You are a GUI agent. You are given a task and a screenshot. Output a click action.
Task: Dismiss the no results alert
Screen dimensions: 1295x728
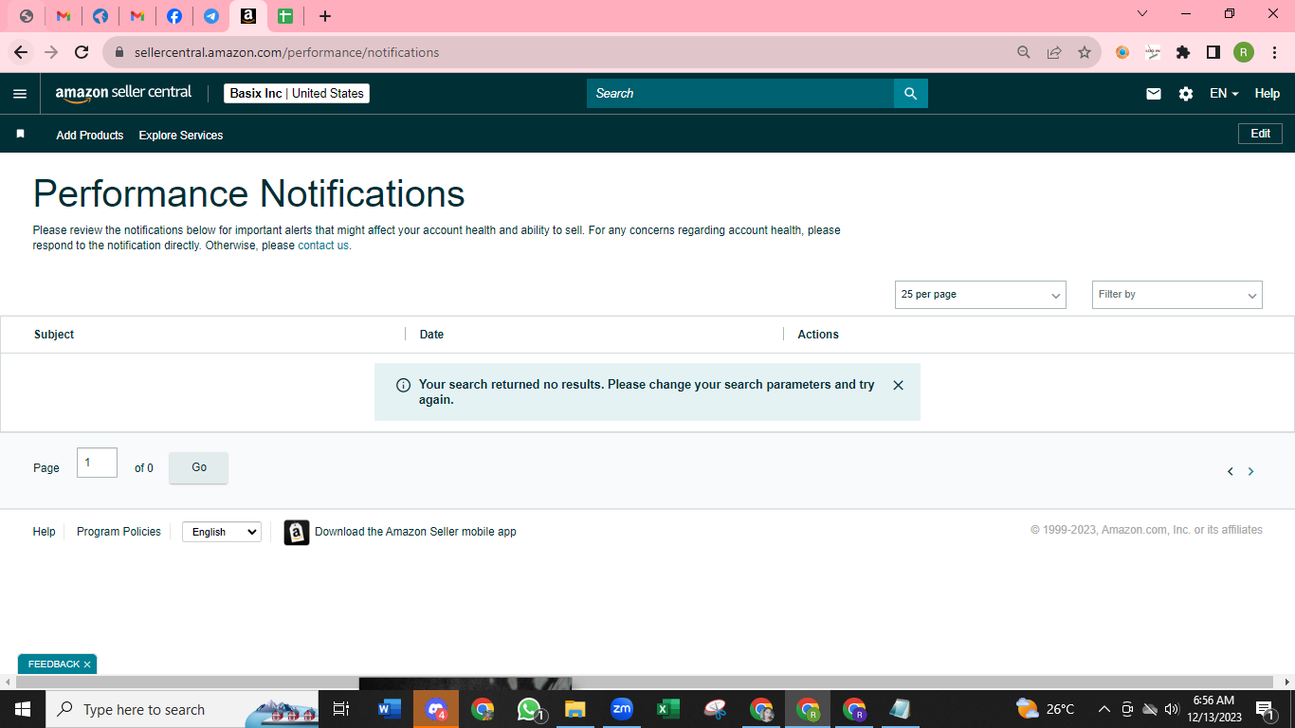pos(898,385)
